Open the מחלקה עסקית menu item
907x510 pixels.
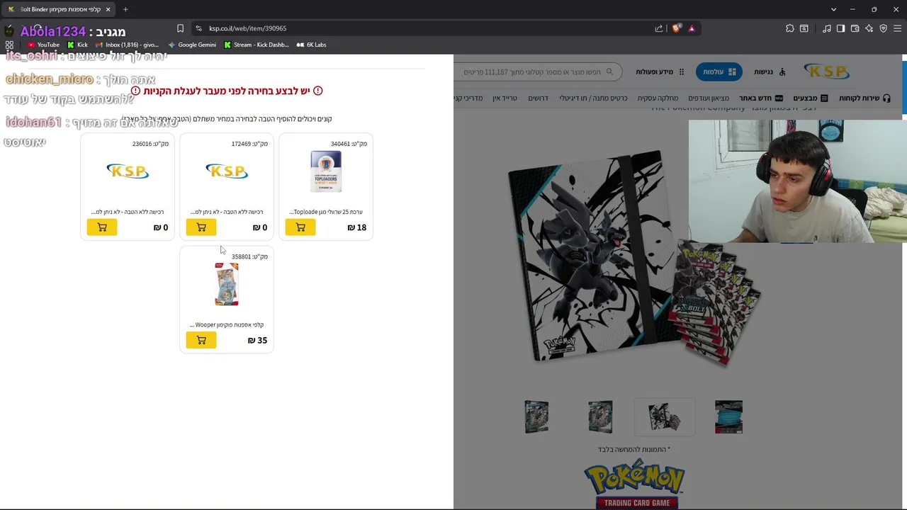click(658, 98)
